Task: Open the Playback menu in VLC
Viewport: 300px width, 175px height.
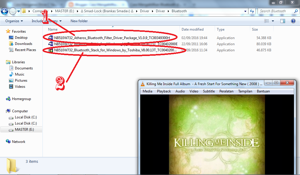Action: pos(164,91)
